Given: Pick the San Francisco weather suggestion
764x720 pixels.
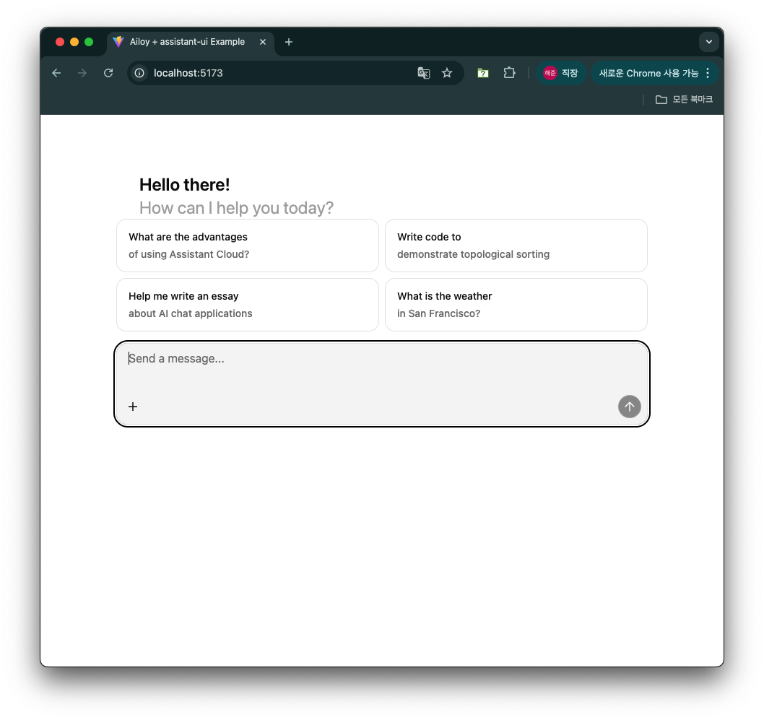Looking at the screenshot, I should point(516,305).
